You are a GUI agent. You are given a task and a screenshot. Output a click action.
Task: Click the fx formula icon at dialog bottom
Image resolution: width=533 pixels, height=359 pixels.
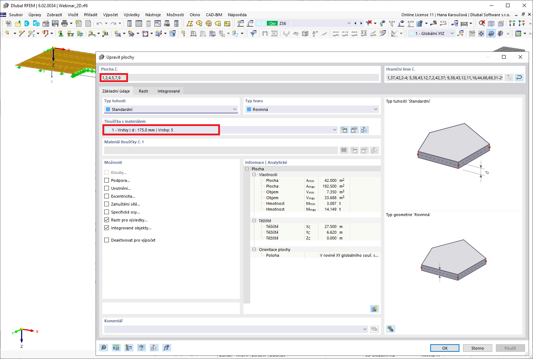(x=166, y=347)
